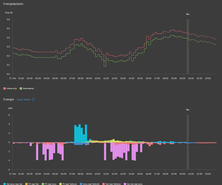
Task: Select the Nu marker on the energy chart
Action: pos(188,110)
